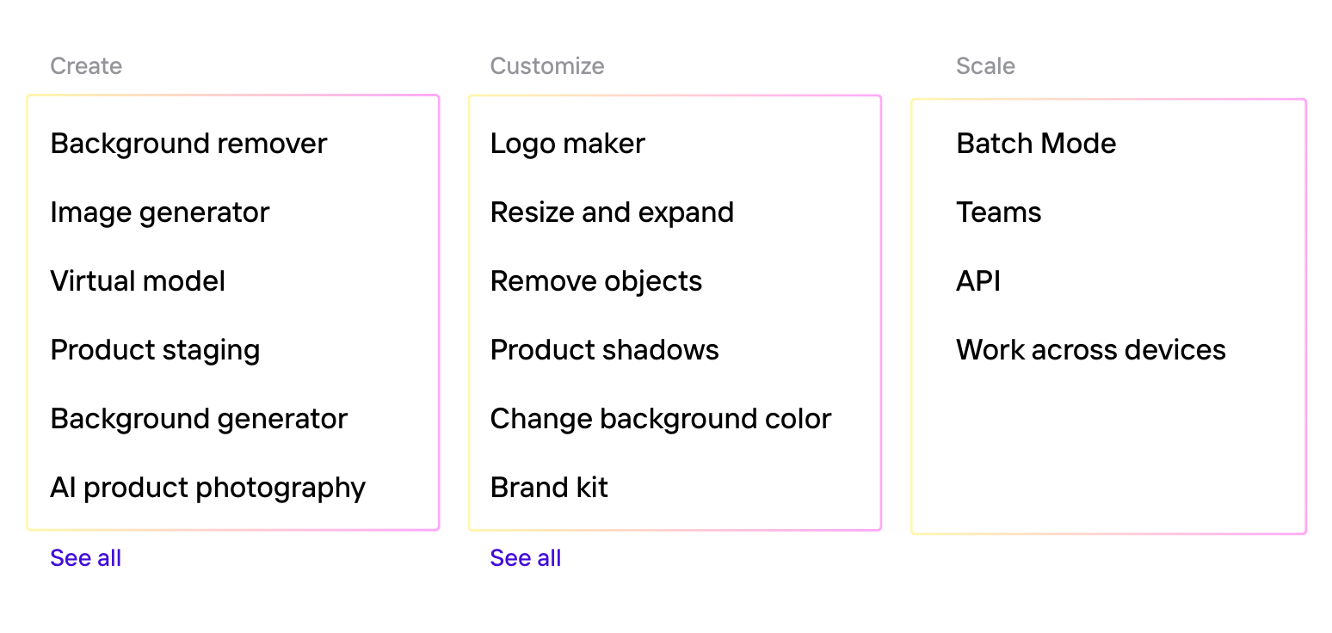Choose Background generator menu item
This screenshot has width=1332, height=633.
pos(199,419)
